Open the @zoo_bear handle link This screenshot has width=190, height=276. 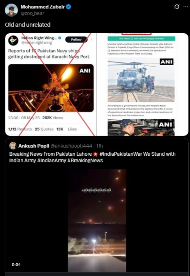pos(32,13)
